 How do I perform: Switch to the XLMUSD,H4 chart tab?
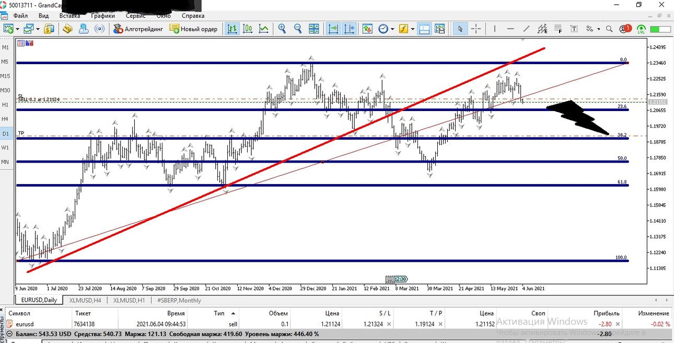click(x=86, y=300)
